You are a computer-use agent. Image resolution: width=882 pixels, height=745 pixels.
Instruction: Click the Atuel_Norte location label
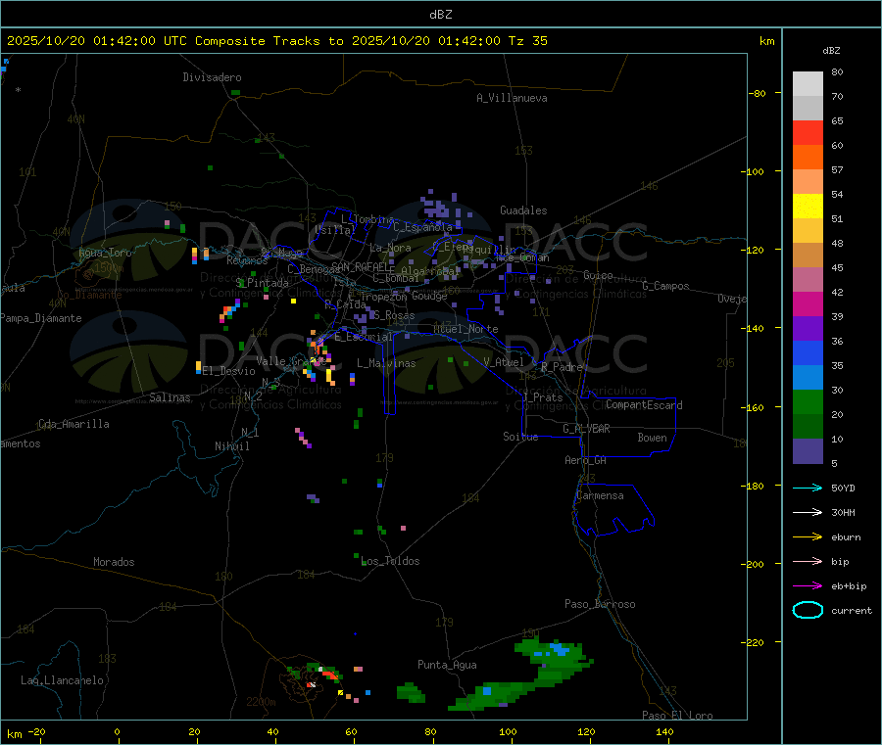[x=465, y=329]
